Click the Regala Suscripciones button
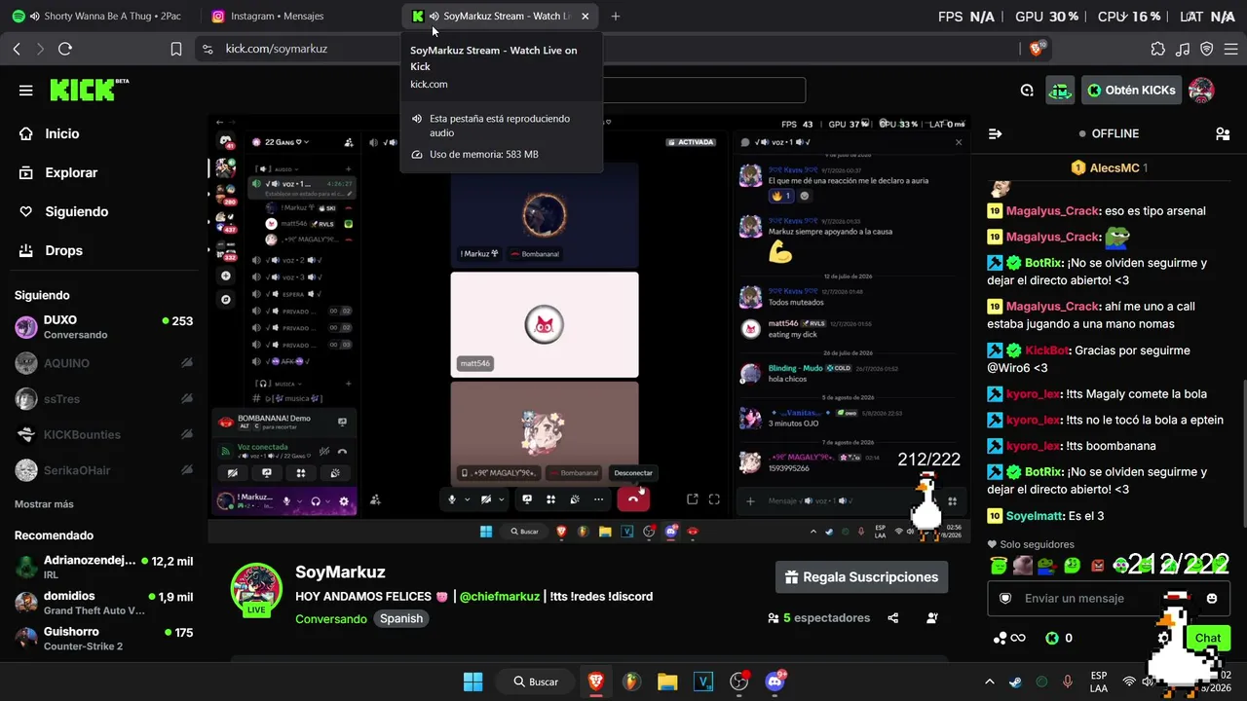The image size is (1247, 701). click(861, 577)
